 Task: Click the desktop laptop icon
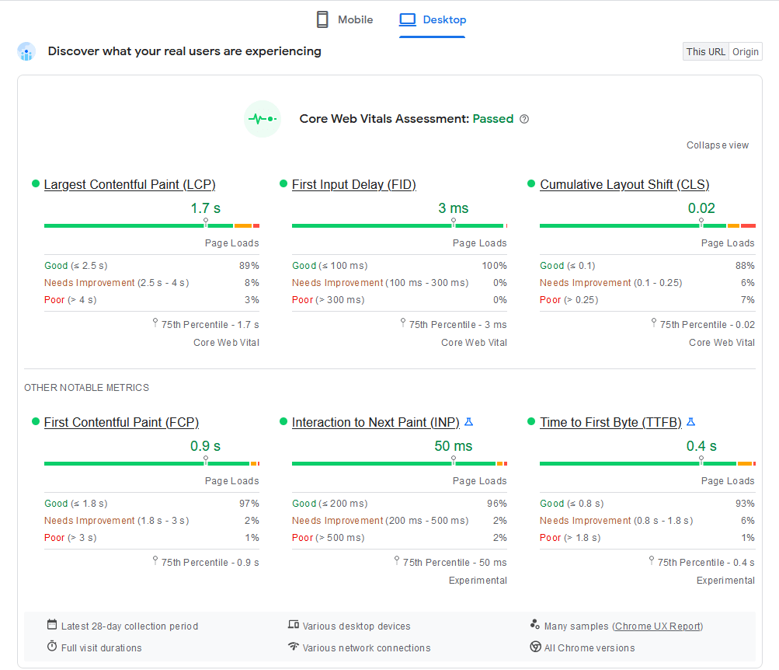pyautogui.click(x=408, y=19)
